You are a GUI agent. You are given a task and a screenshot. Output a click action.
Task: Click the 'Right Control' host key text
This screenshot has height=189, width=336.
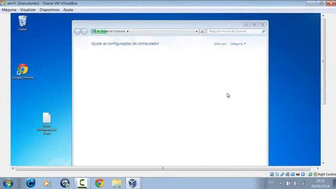pos(327,174)
